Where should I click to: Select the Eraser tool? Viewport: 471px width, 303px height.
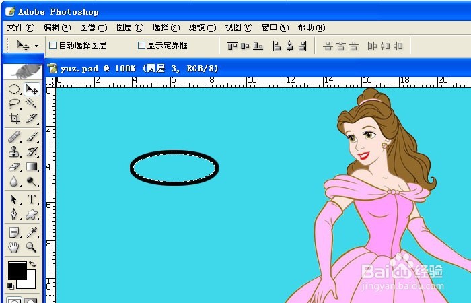14,166
